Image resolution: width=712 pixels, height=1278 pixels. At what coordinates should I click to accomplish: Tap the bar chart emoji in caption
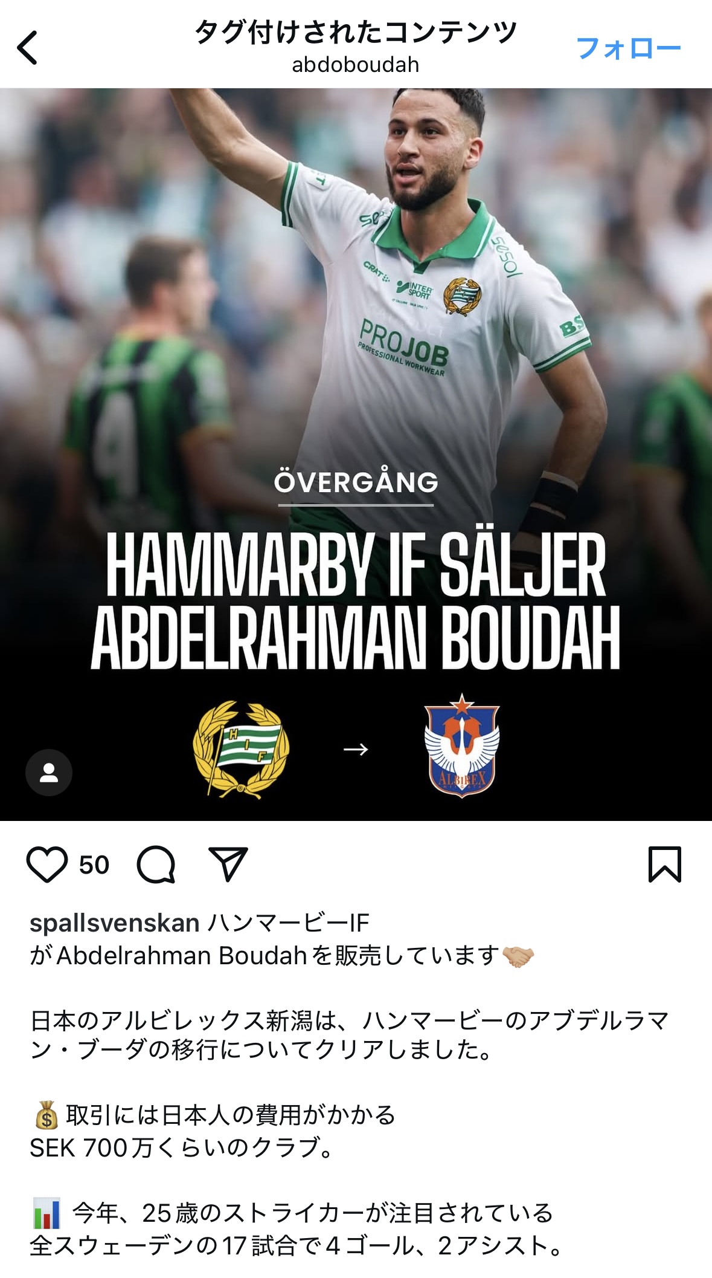(47, 1213)
